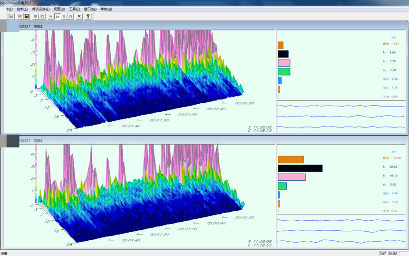
Task: Open the 窗口(W) menu
Action: [x=90, y=9]
